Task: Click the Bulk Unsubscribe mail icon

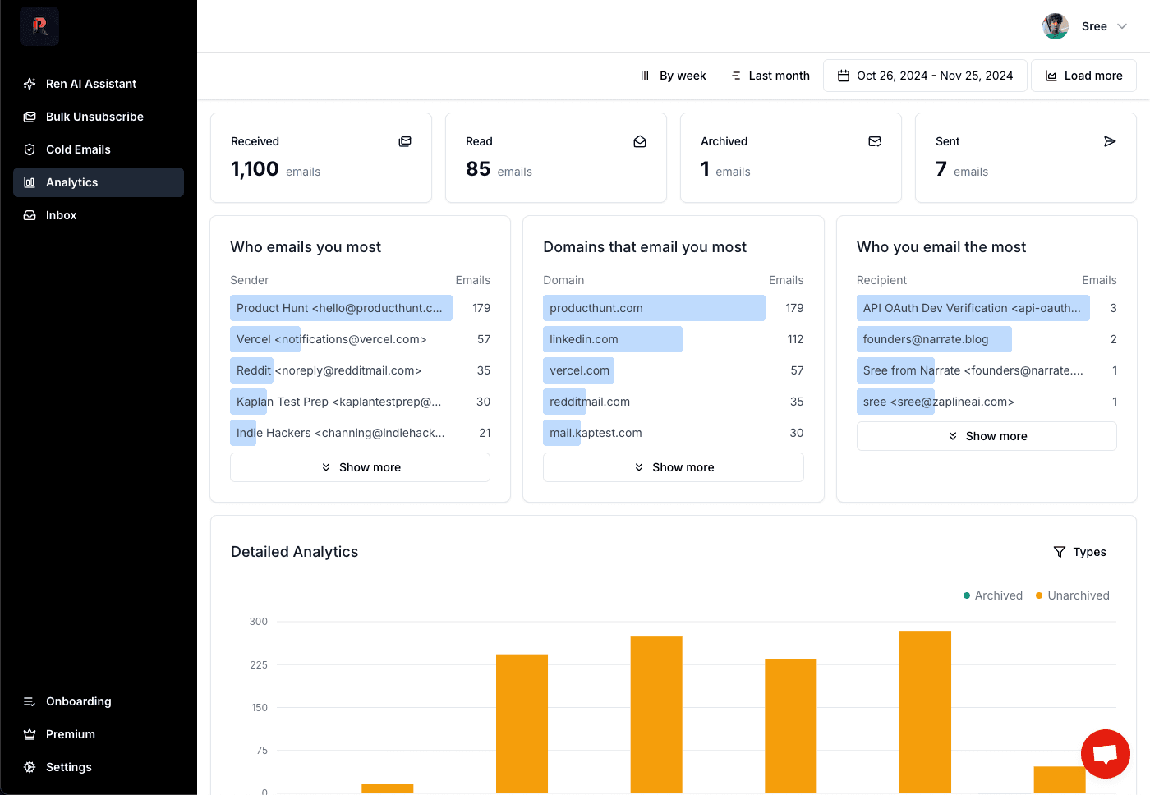Action: (30, 117)
